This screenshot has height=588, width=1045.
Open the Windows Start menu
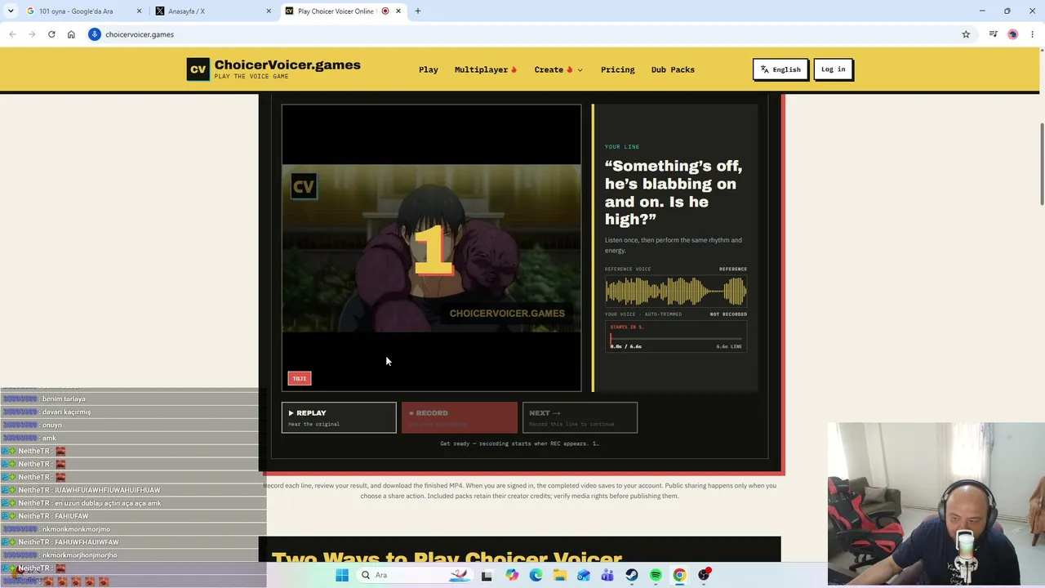pyautogui.click(x=342, y=575)
